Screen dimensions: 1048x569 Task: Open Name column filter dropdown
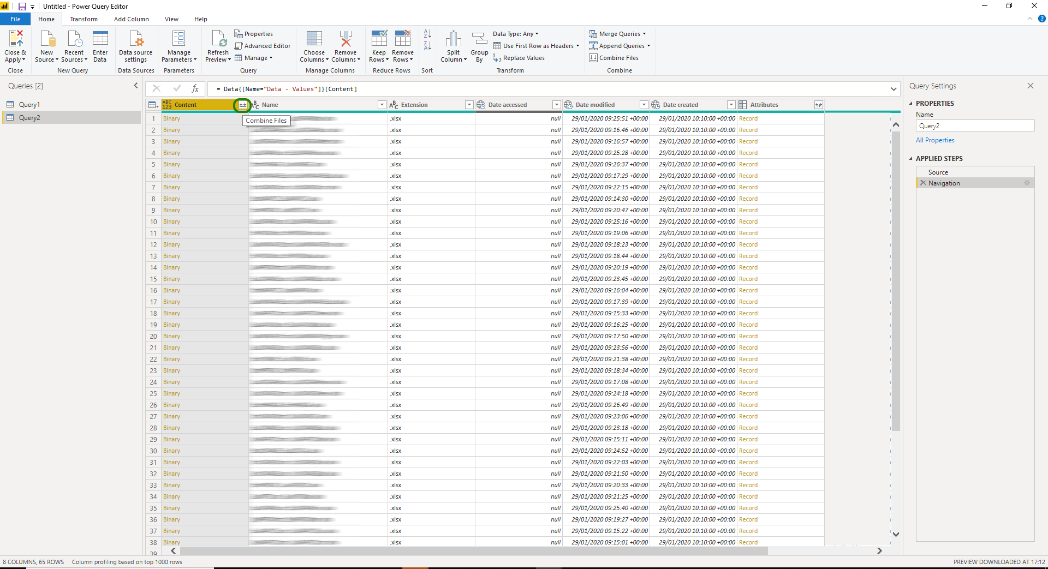click(x=382, y=105)
